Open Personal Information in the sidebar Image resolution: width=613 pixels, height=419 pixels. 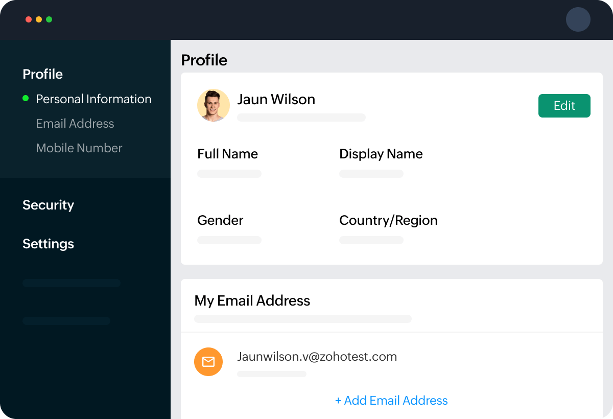pos(93,99)
